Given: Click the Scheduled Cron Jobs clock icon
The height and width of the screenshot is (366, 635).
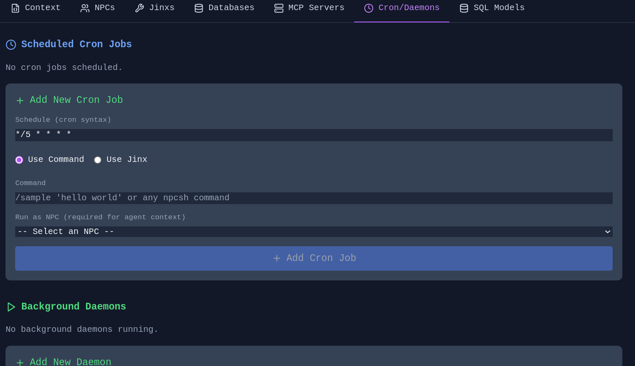Looking at the screenshot, I should [11, 45].
